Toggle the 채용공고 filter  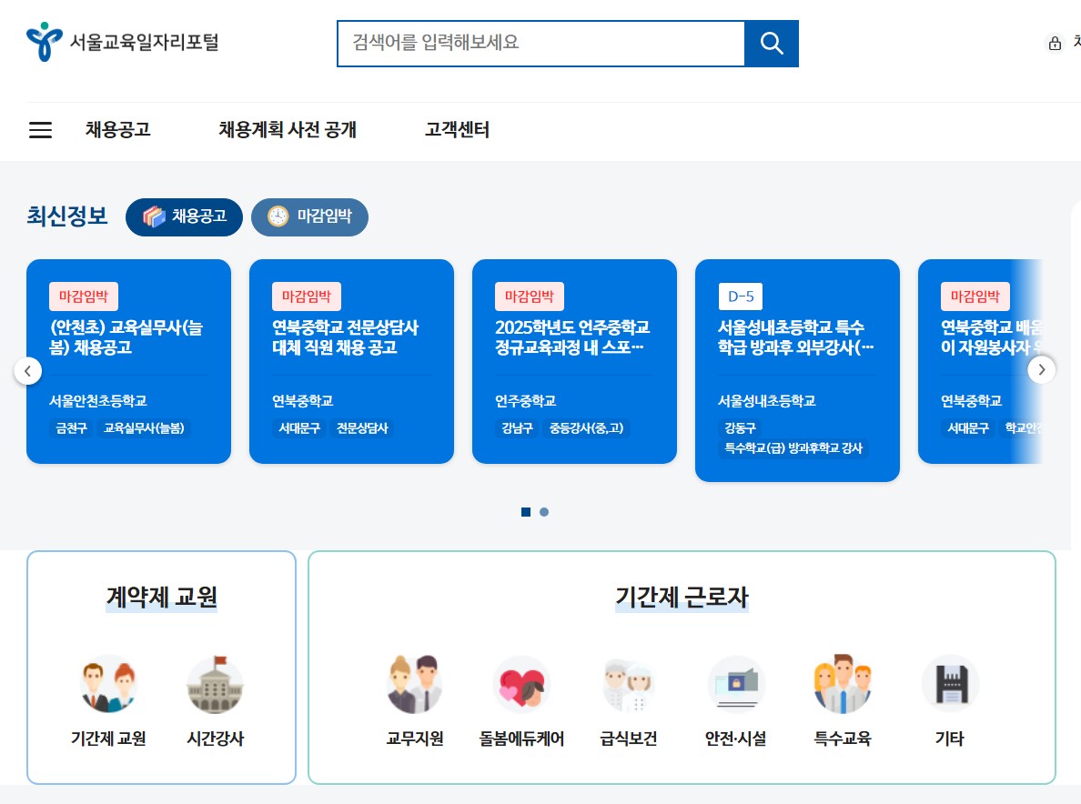click(x=184, y=217)
